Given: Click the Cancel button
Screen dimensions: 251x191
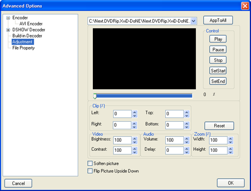Looking at the screenshot, I should [18, 183].
